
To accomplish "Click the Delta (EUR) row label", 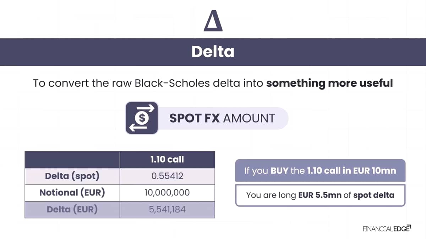I will [x=72, y=209].
